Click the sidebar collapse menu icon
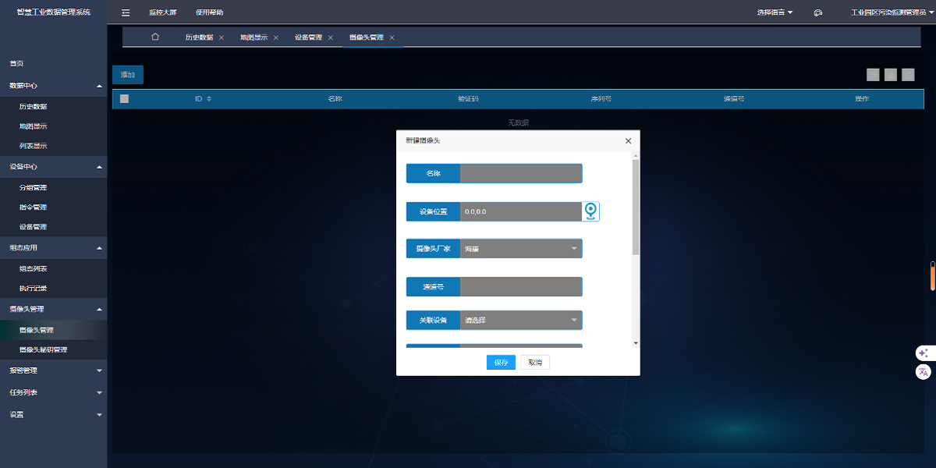 pos(126,12)
